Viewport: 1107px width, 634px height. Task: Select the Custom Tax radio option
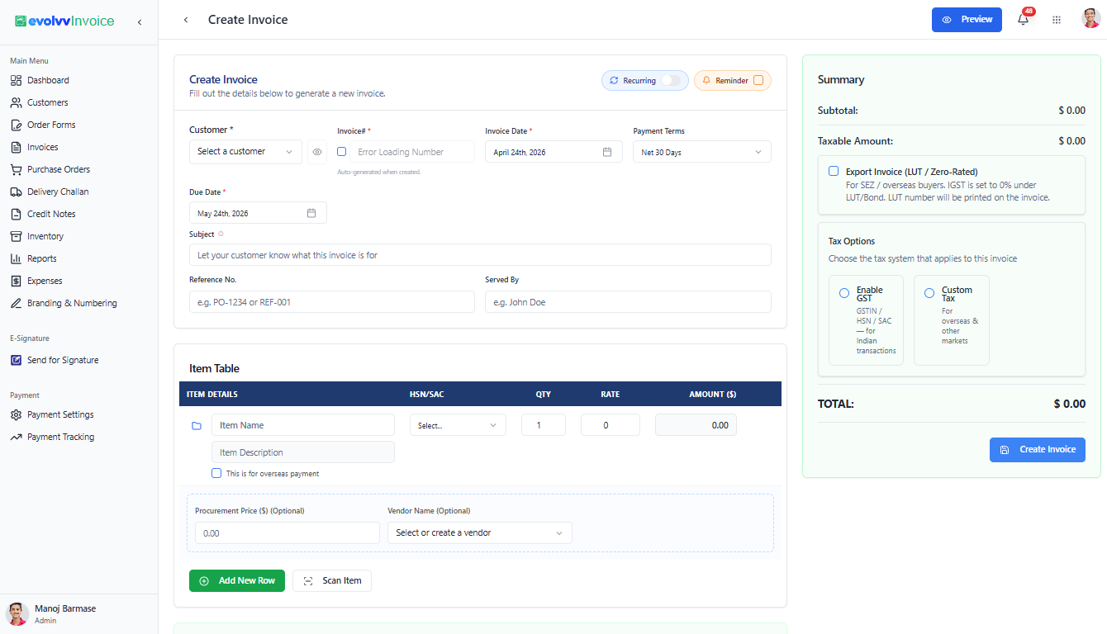pos(929,293)
